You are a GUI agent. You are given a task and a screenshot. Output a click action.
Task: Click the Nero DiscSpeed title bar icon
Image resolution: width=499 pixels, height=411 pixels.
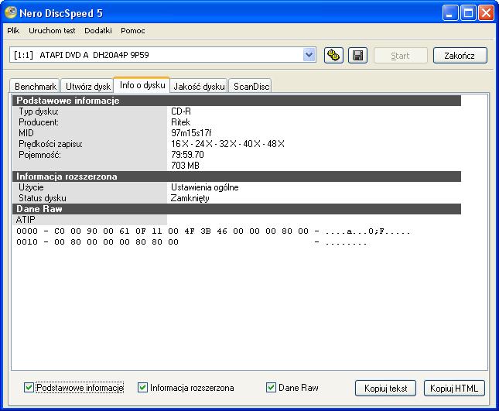[x=11, y=12]
